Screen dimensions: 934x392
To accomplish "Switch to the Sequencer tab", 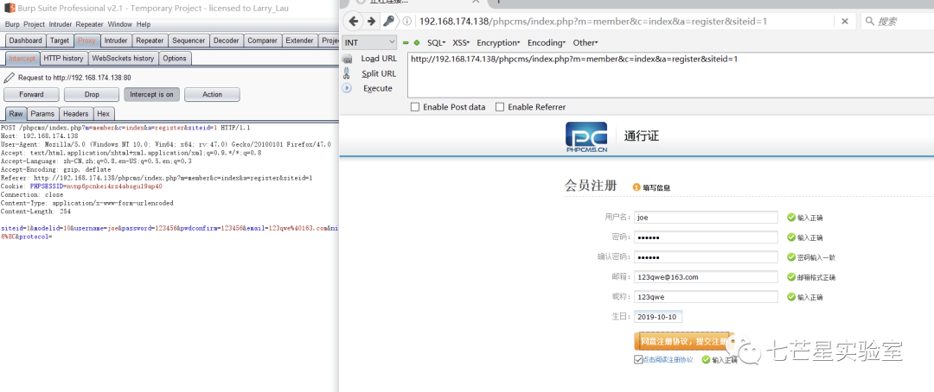I will point(189,41).
